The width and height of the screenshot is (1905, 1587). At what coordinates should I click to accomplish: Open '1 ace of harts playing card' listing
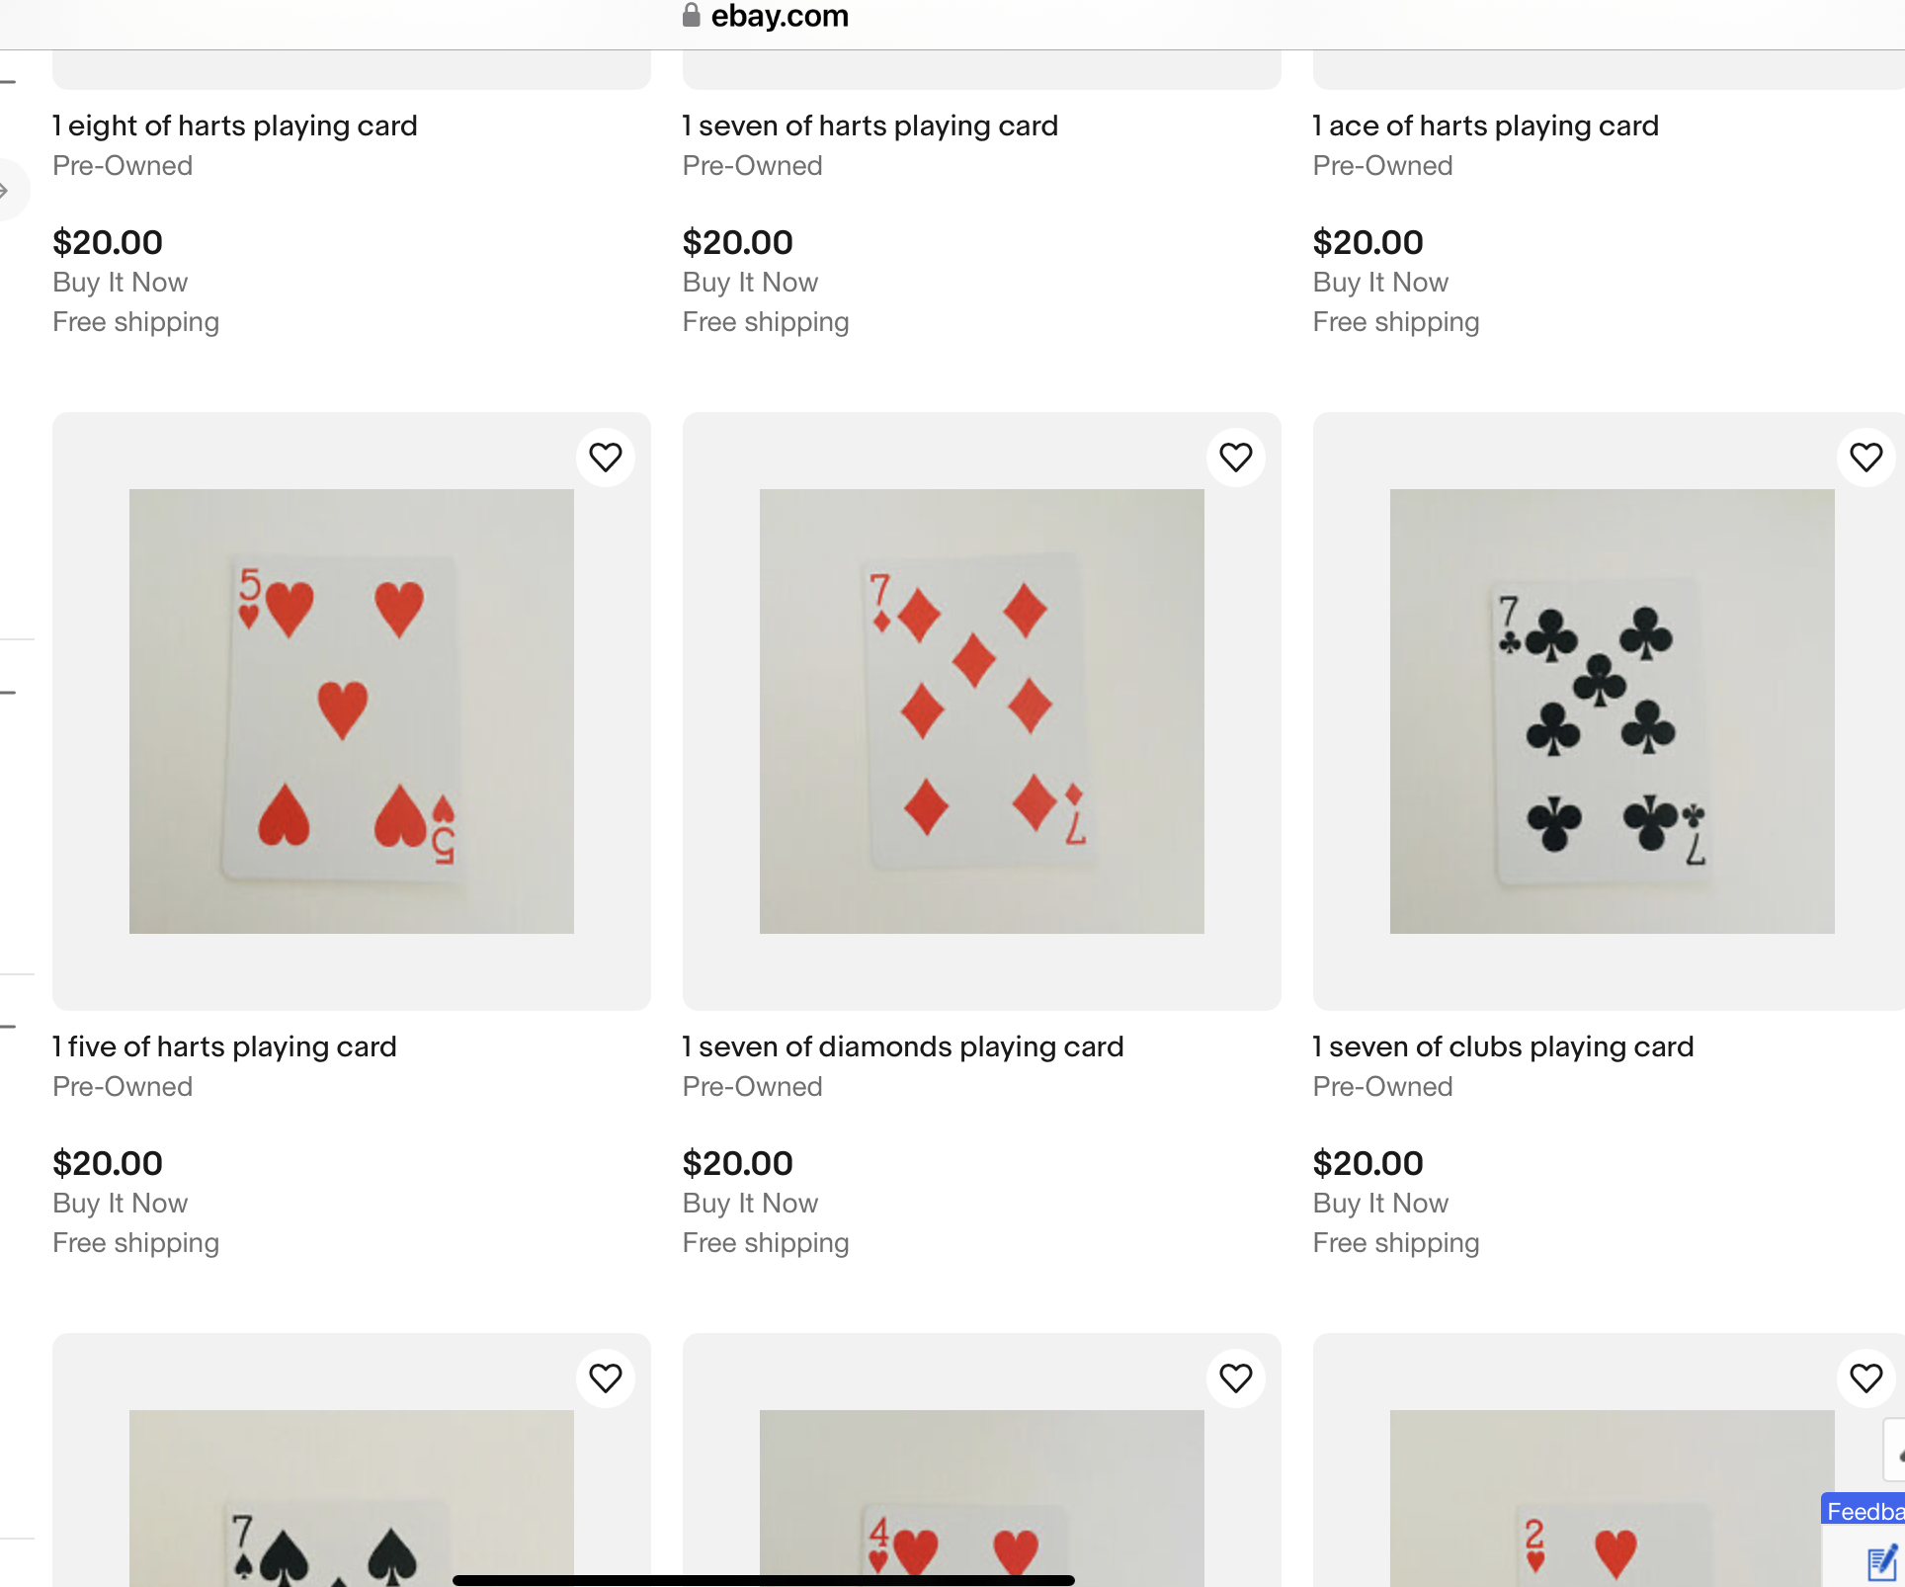(1485, 125)
